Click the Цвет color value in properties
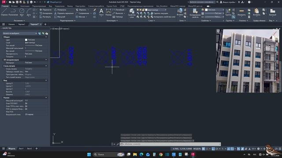Viewport: 282px width, 158px height. pos(36,40)
